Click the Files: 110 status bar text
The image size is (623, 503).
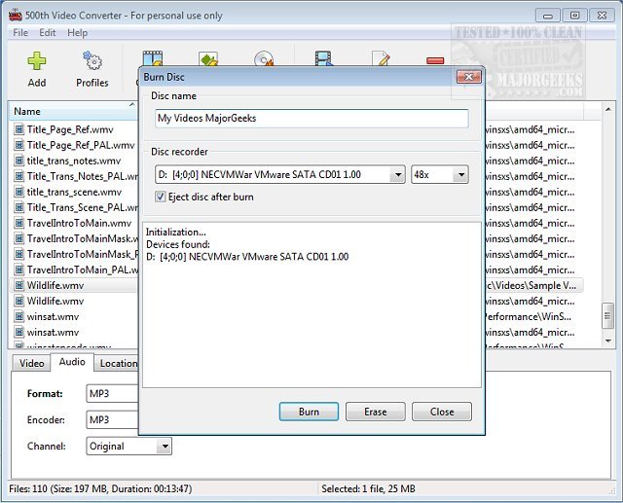pyautogui.click(x=100, y=488)
